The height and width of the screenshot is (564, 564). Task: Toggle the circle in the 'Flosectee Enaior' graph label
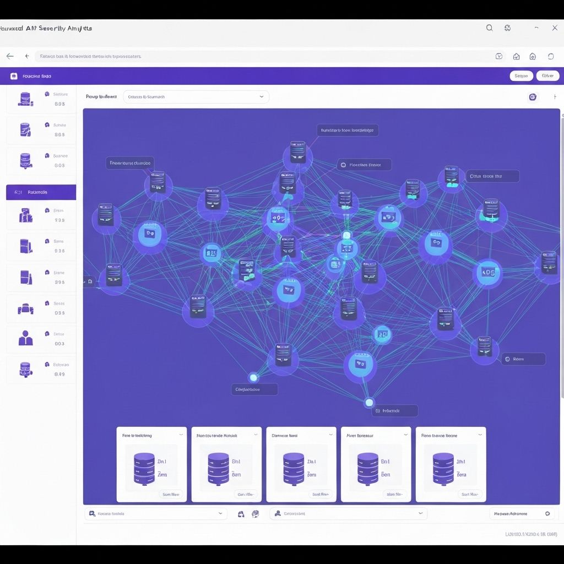click(x=344, y=165)
